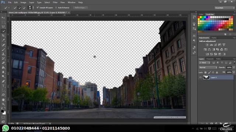Select the Eraser tool
The height and width of the screenshot is (132, 236).
[3, 63]
